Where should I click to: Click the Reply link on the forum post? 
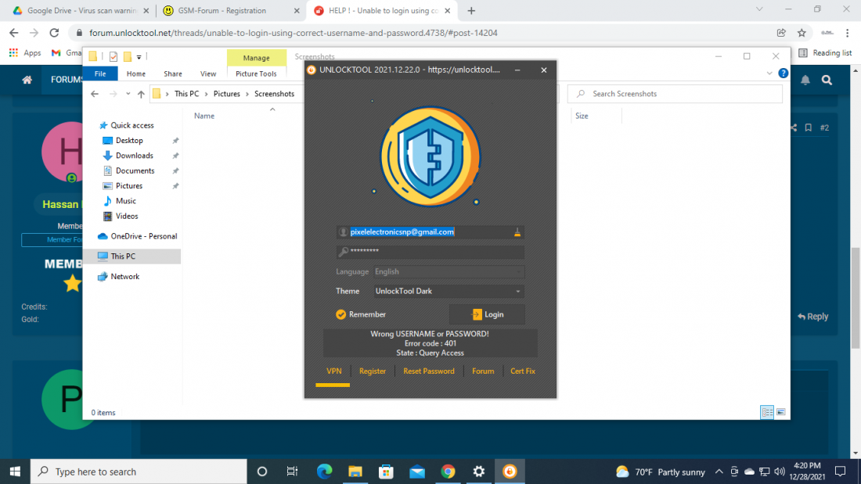pyautogui.click(x=812, y=317)
